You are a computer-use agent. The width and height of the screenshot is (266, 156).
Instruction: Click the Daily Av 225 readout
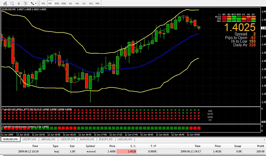tap(244, 45)
